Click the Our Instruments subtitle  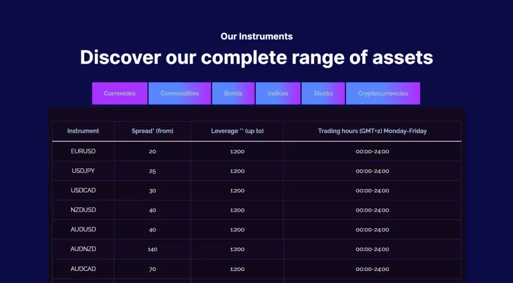[256, 37]
